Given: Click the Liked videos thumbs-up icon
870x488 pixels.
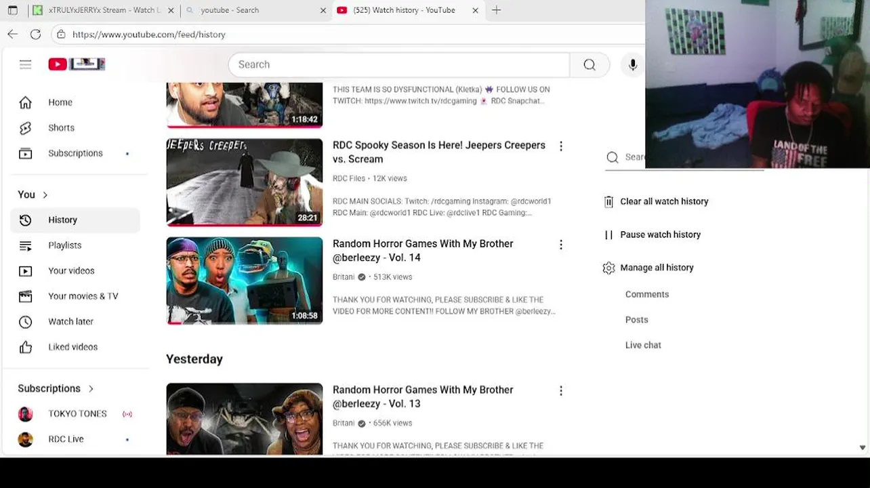Looking at the screenshot, I should [x=25, y=347].
